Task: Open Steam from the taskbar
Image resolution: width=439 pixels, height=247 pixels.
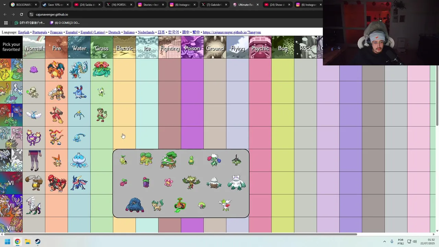Action: coord(38,242)
